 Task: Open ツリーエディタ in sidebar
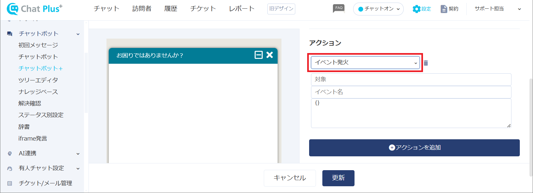pyautogui.click(x=38, y=80)
